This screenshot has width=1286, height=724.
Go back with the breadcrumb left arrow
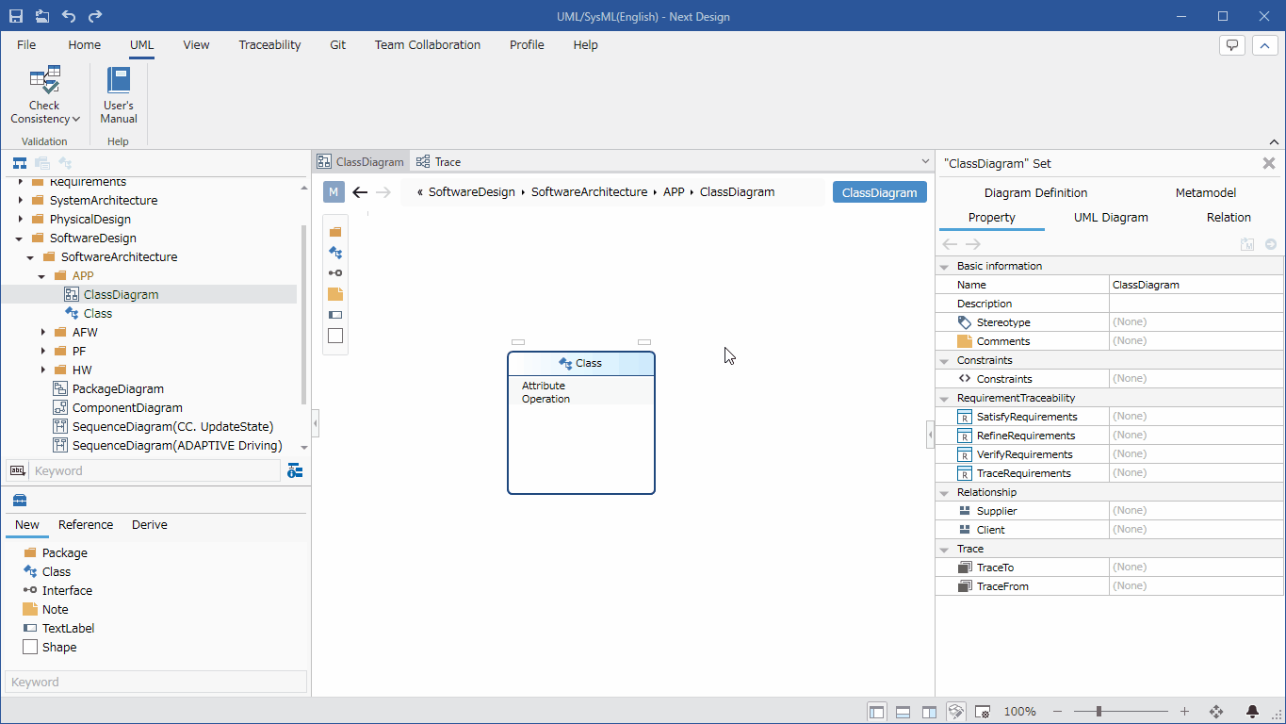click(x=360, y=192)
